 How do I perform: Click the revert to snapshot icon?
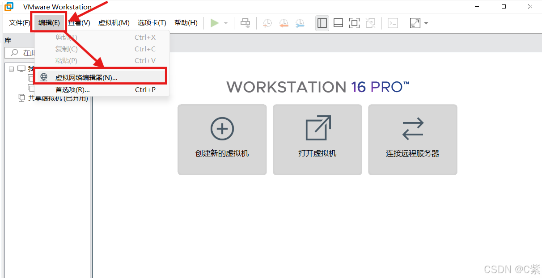pyautogui.click(x=284, y=23)
